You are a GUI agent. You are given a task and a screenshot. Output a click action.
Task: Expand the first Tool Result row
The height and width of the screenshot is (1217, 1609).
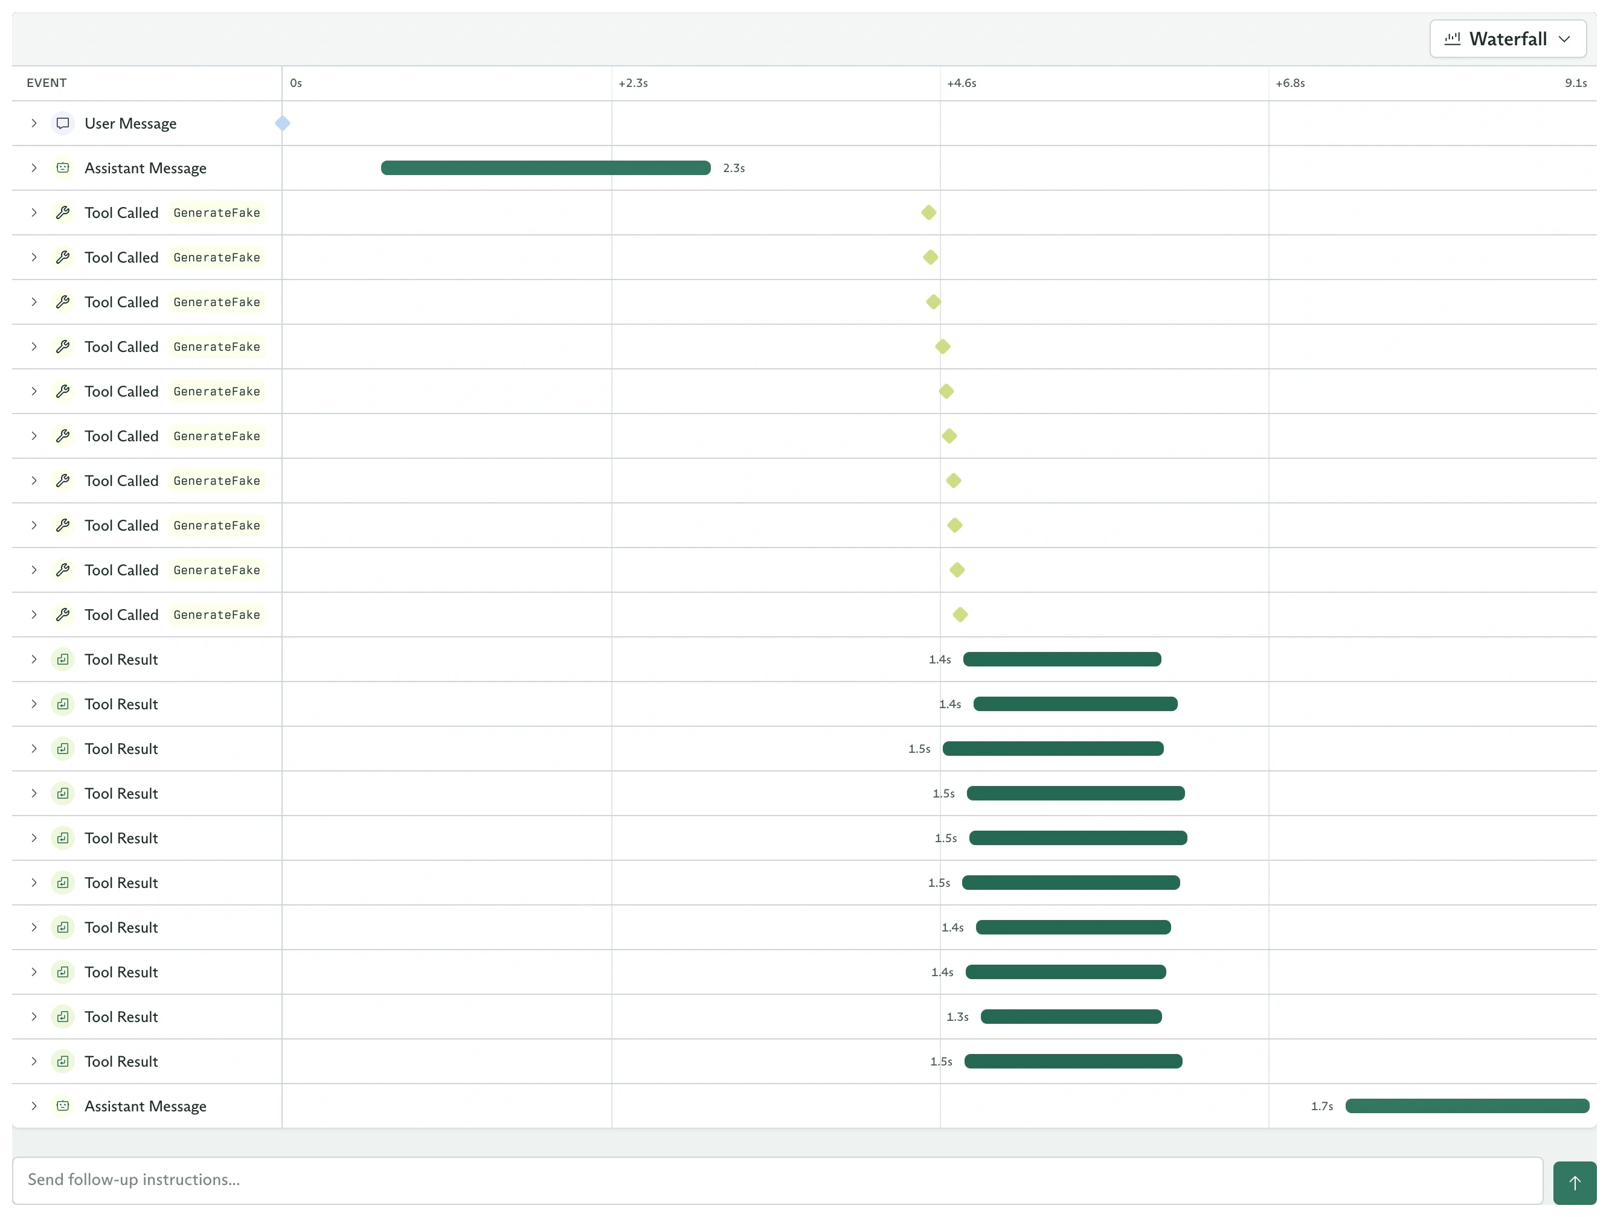34,659
